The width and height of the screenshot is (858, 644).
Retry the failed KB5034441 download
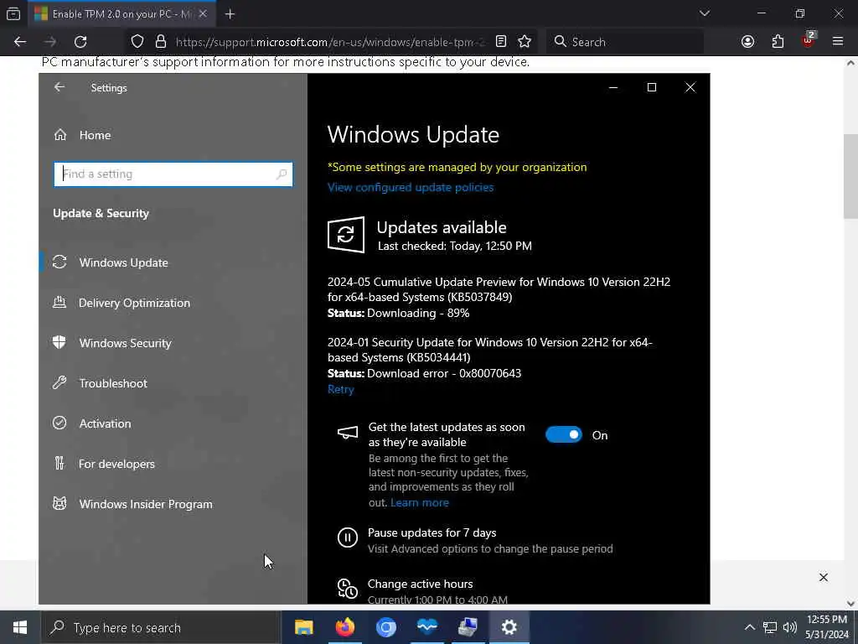pos(340,389)
